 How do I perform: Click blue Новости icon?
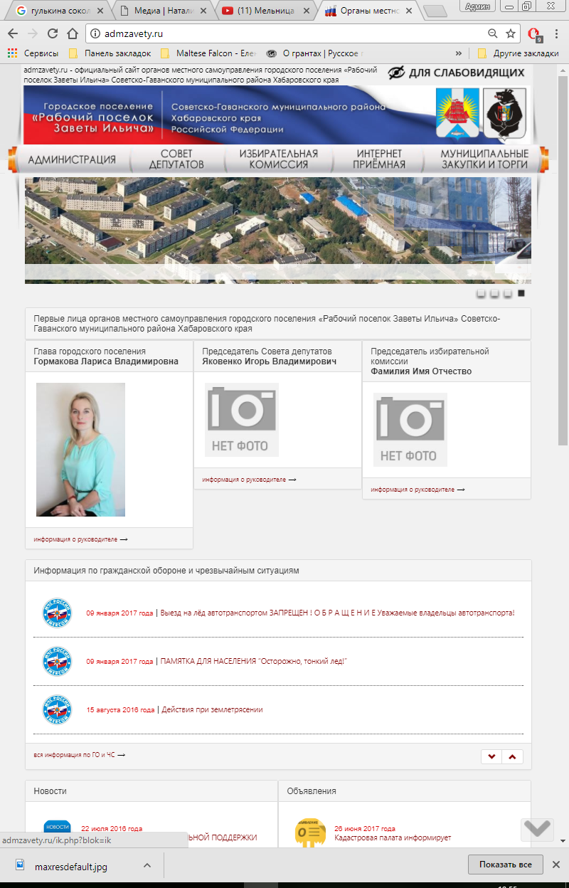point(57,832)
